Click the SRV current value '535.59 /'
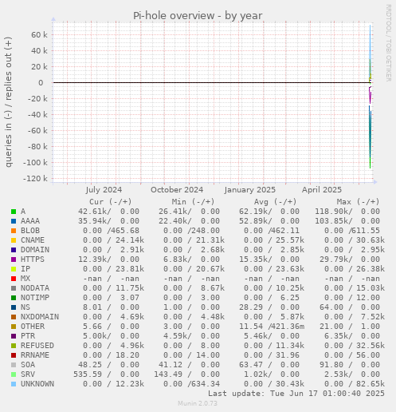Screen dimensions: 396x412 (92, 374)
